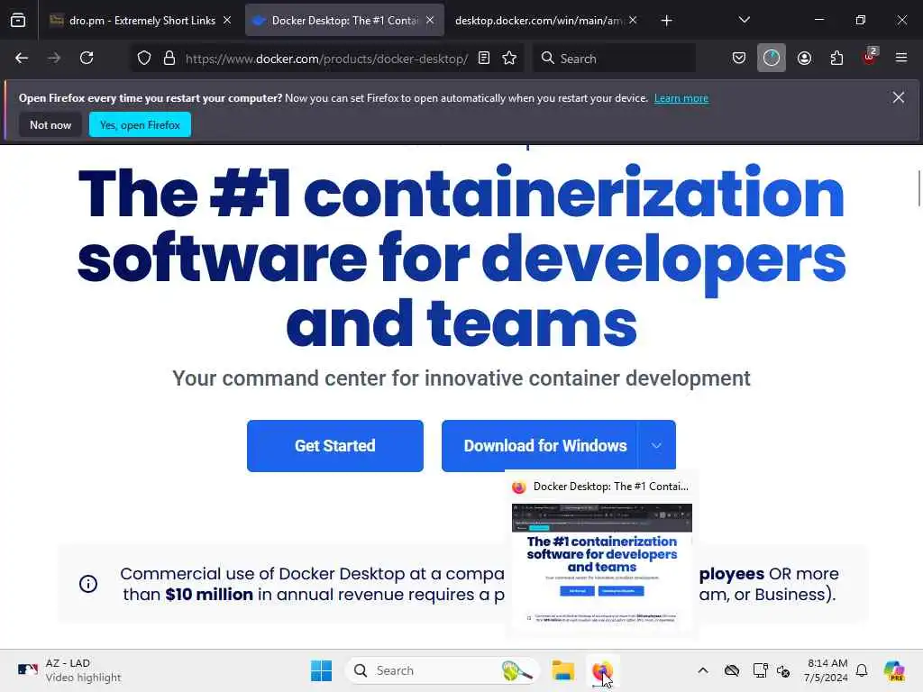Open the red extension with badge 2
Image resolution: width=923 pixels, height=692 pixels.
(x=870, y=57)
